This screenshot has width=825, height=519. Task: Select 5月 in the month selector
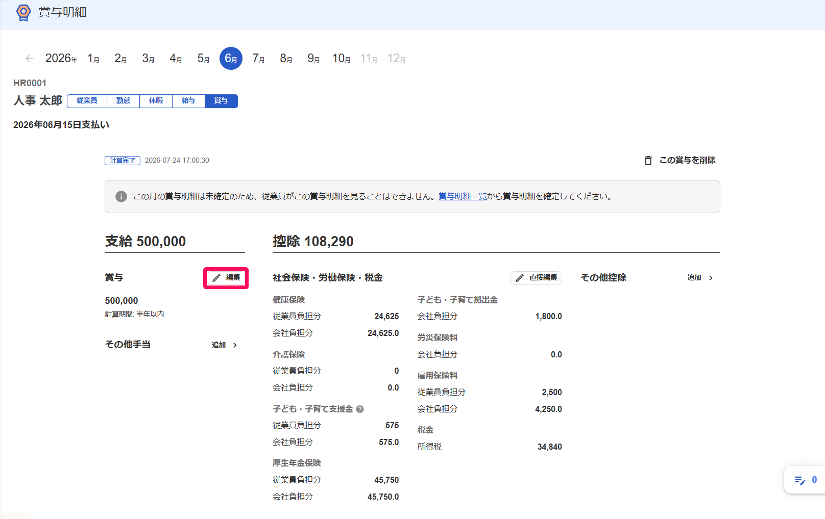click(x=203, y=59)
